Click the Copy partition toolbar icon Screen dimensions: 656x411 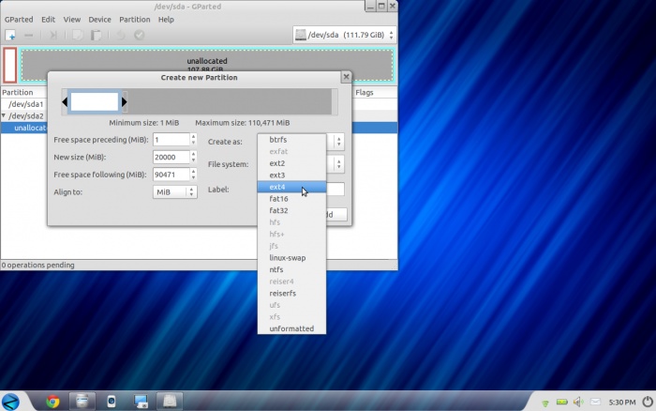(x=78, y=36)
